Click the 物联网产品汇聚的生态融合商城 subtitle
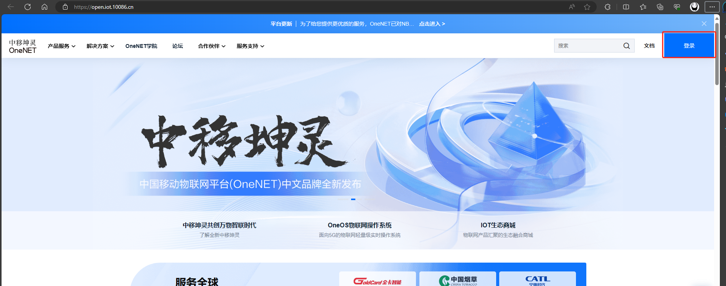 point(498,235)
